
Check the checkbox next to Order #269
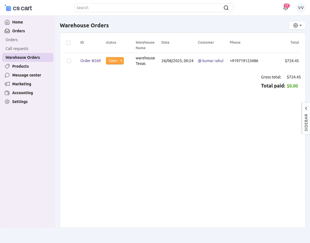click(69, 61)
